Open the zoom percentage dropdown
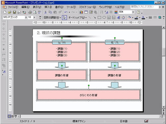 point(133,12)
